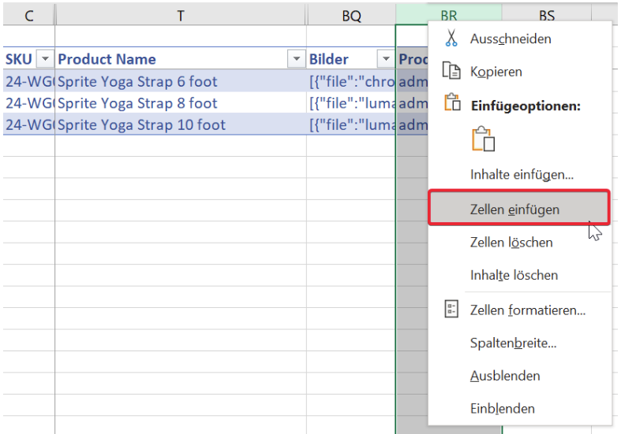
Task: Click SKU cell in the 10 foot row
Action: 28,124
